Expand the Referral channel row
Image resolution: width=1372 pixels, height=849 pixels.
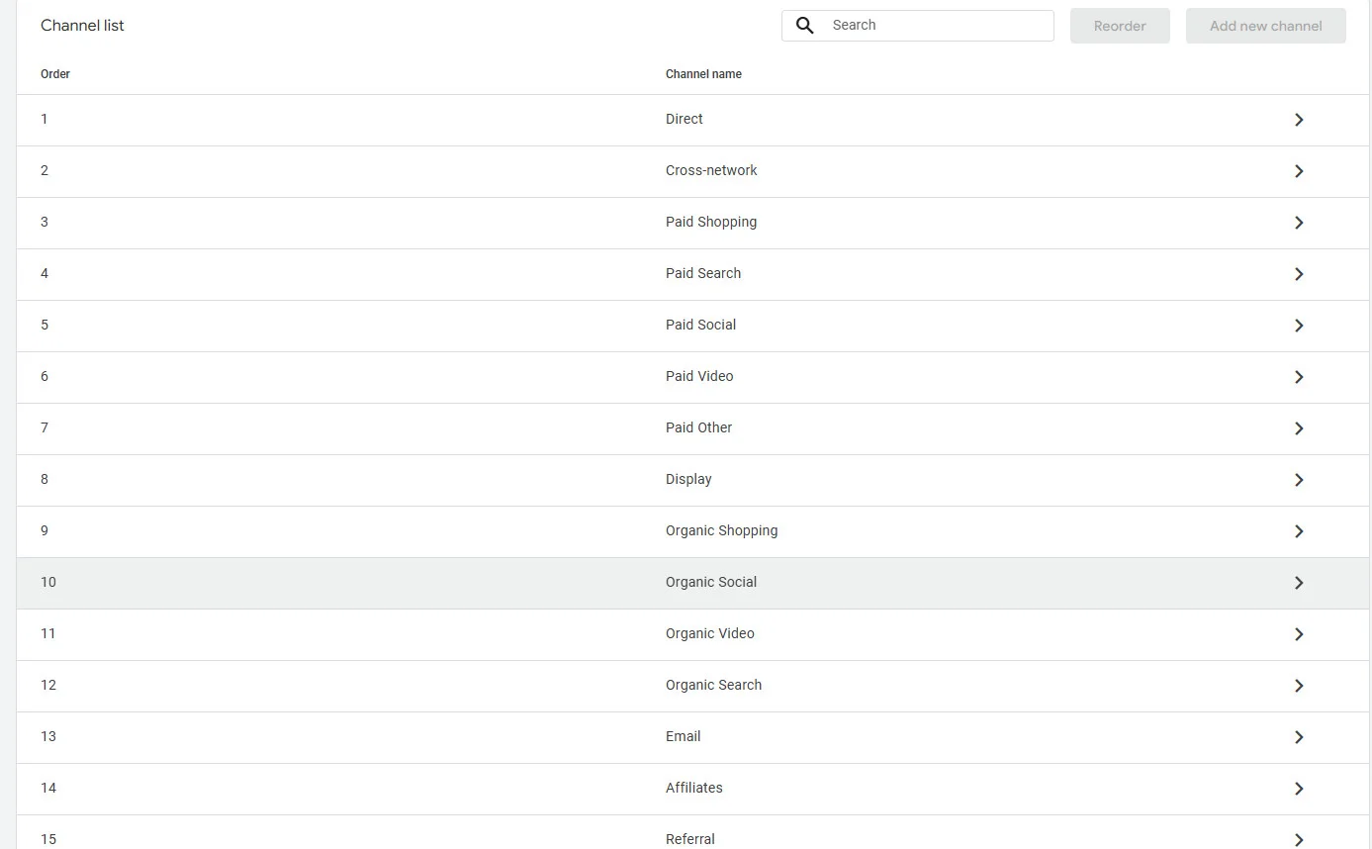(x=1299, y=837)
